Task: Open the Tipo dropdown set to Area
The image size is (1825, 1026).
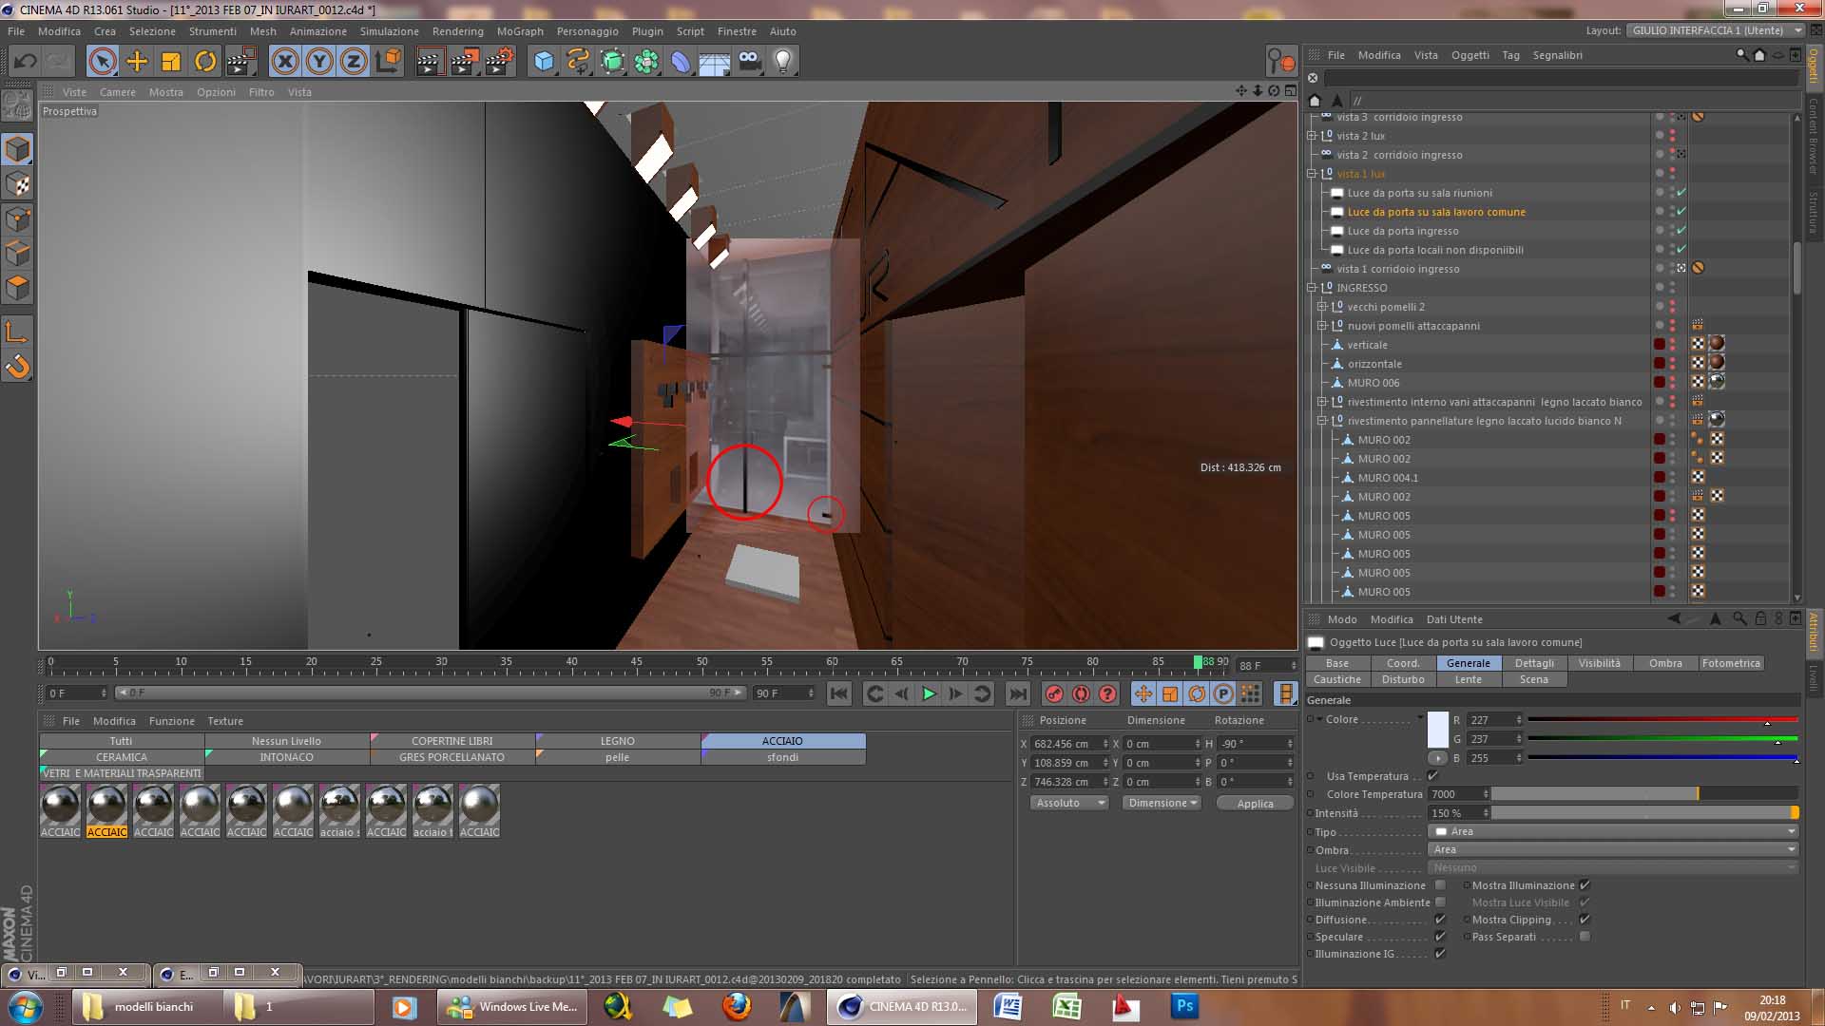Action: pos(1613,831)
